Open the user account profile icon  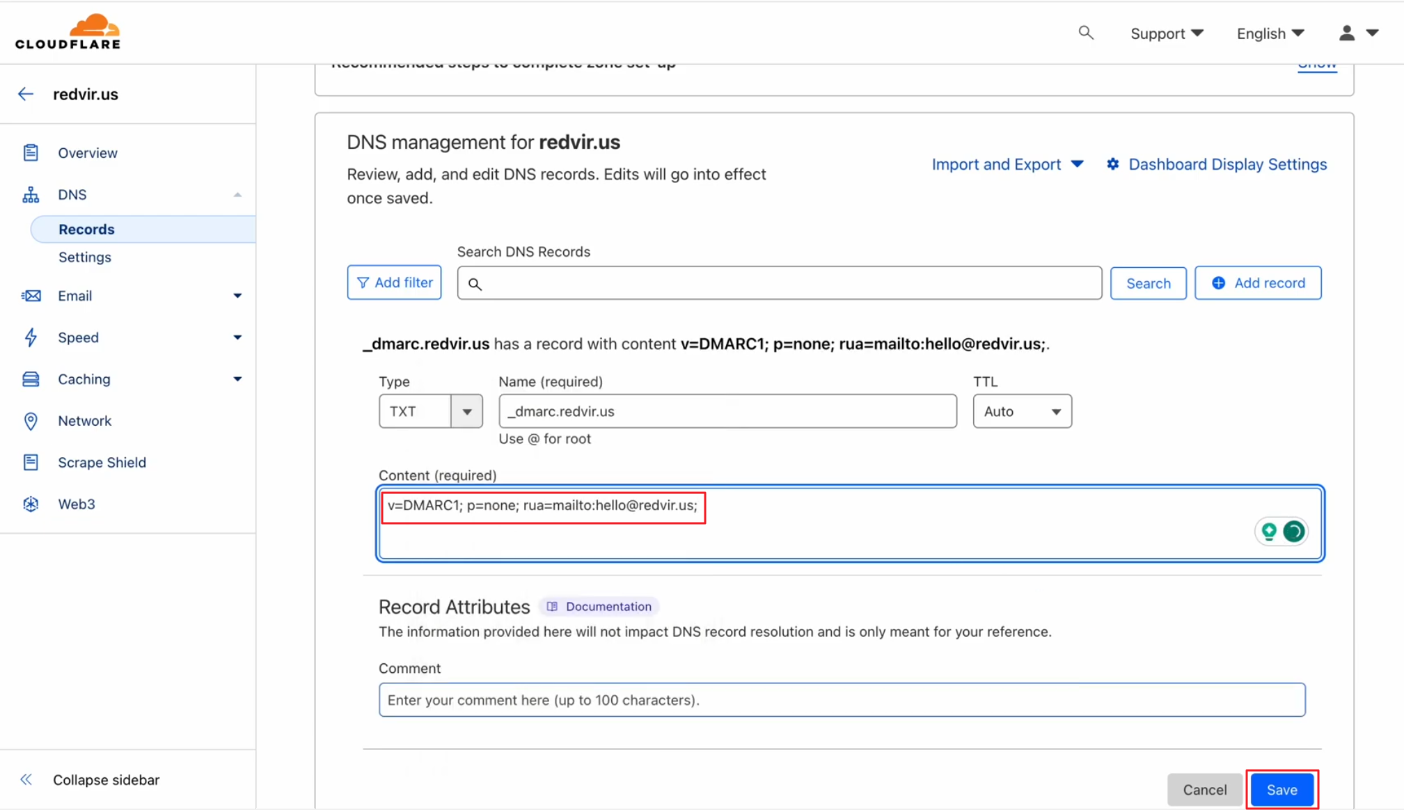1346,33
